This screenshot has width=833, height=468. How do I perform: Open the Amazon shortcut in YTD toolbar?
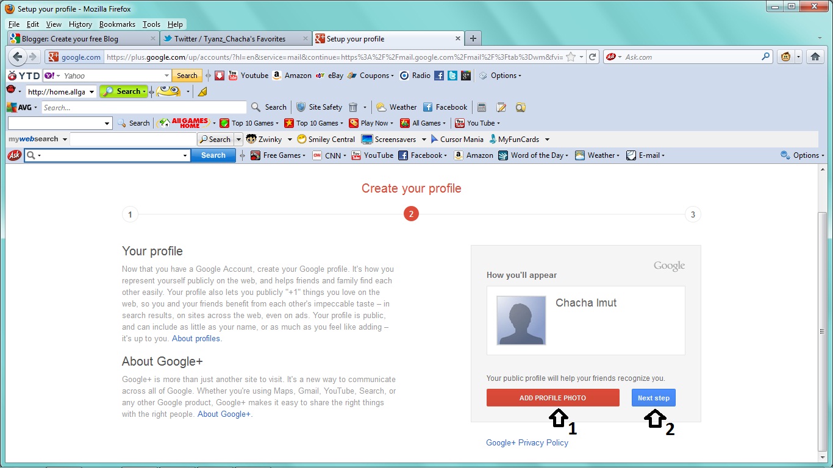click(x=291, y=76)
